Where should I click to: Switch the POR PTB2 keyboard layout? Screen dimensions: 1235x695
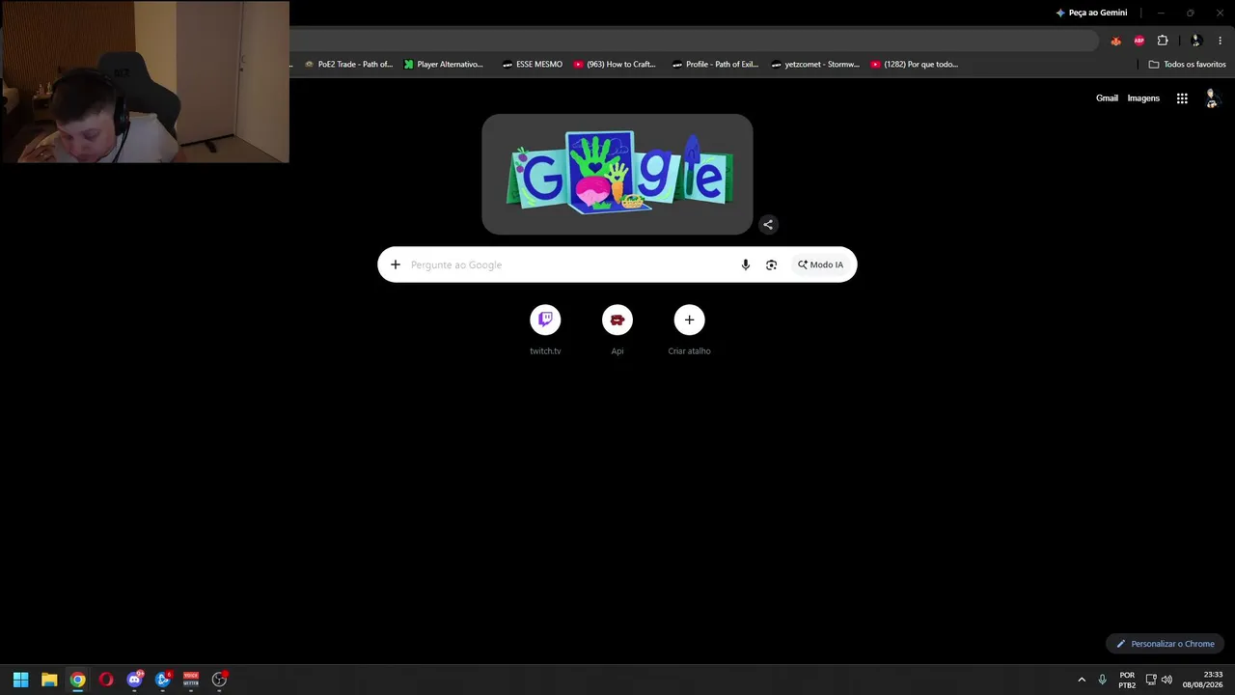pyautogui.click(x=1127, y=680)
